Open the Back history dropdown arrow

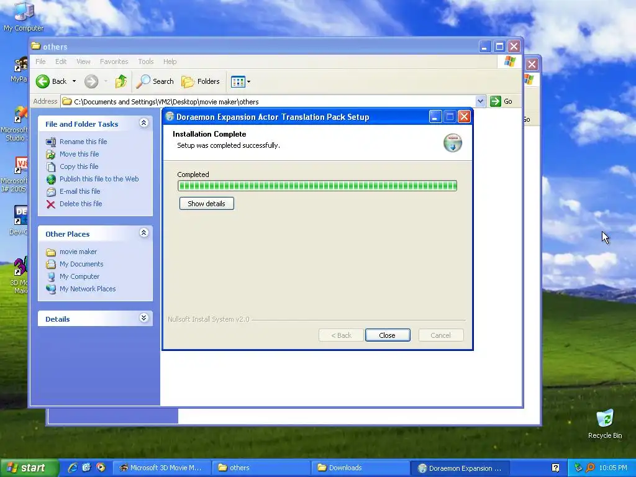[x=75, y=81]
